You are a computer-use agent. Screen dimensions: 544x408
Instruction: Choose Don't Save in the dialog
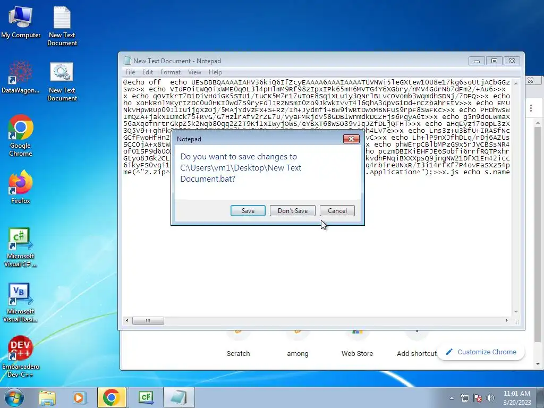click(x=293, y=210)
